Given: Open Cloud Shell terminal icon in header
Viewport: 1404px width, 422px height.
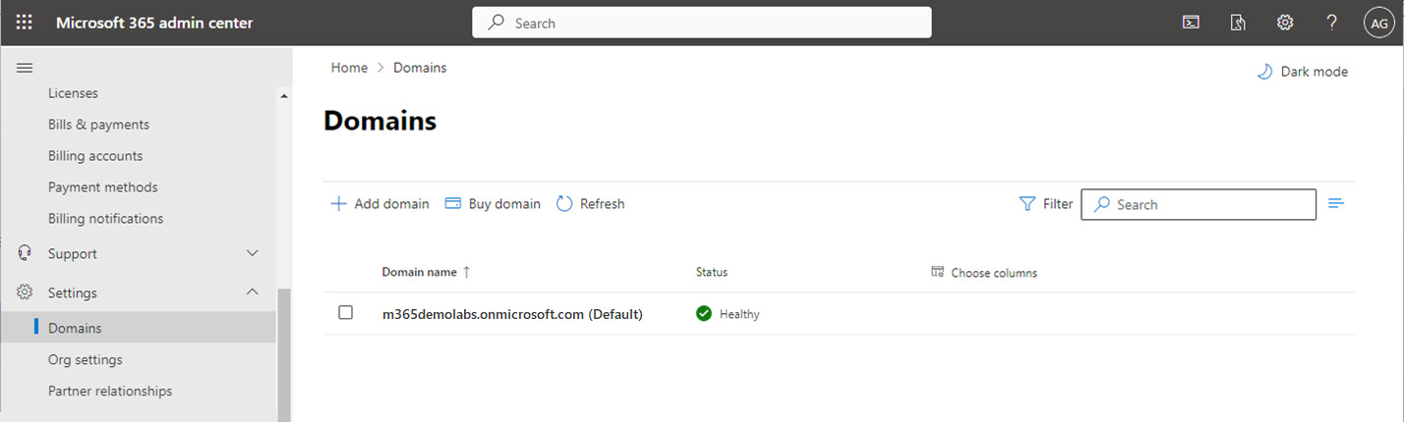Looking at the screenshot, I should [1191, 23].
